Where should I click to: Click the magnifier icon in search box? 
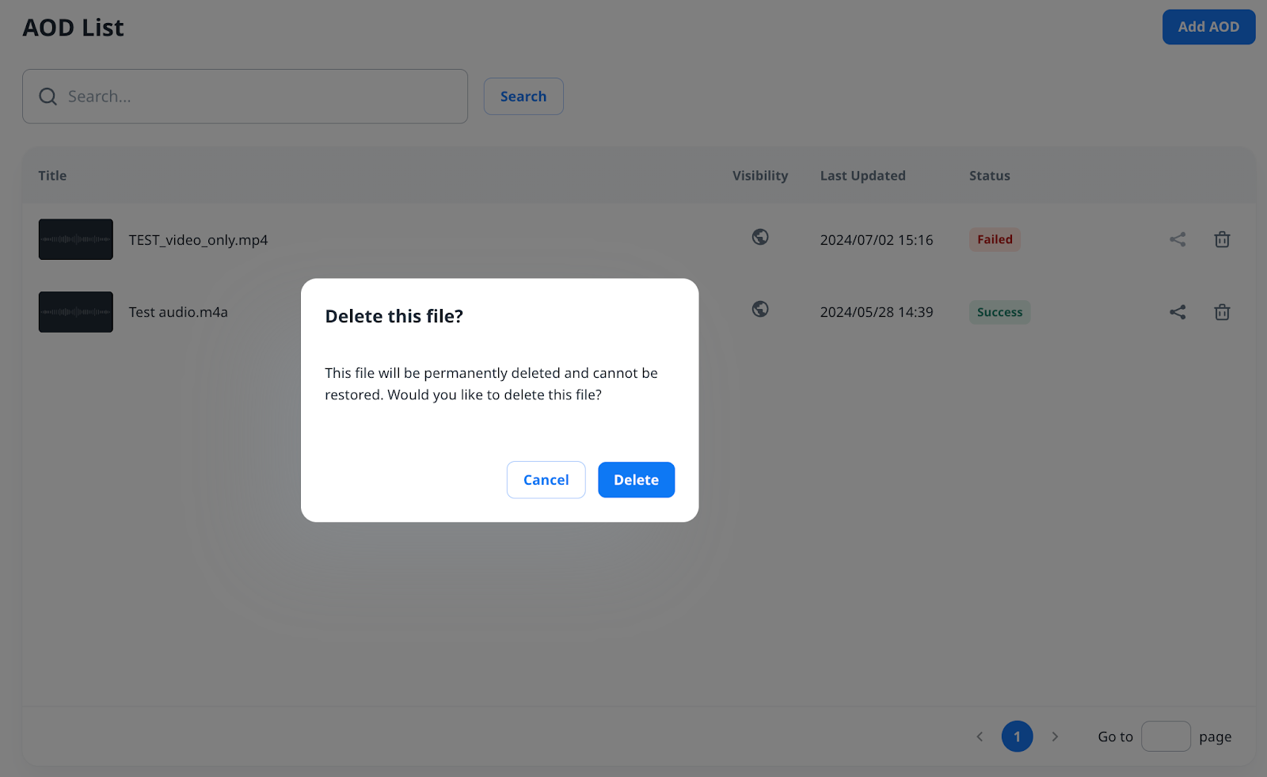point(48,97)
